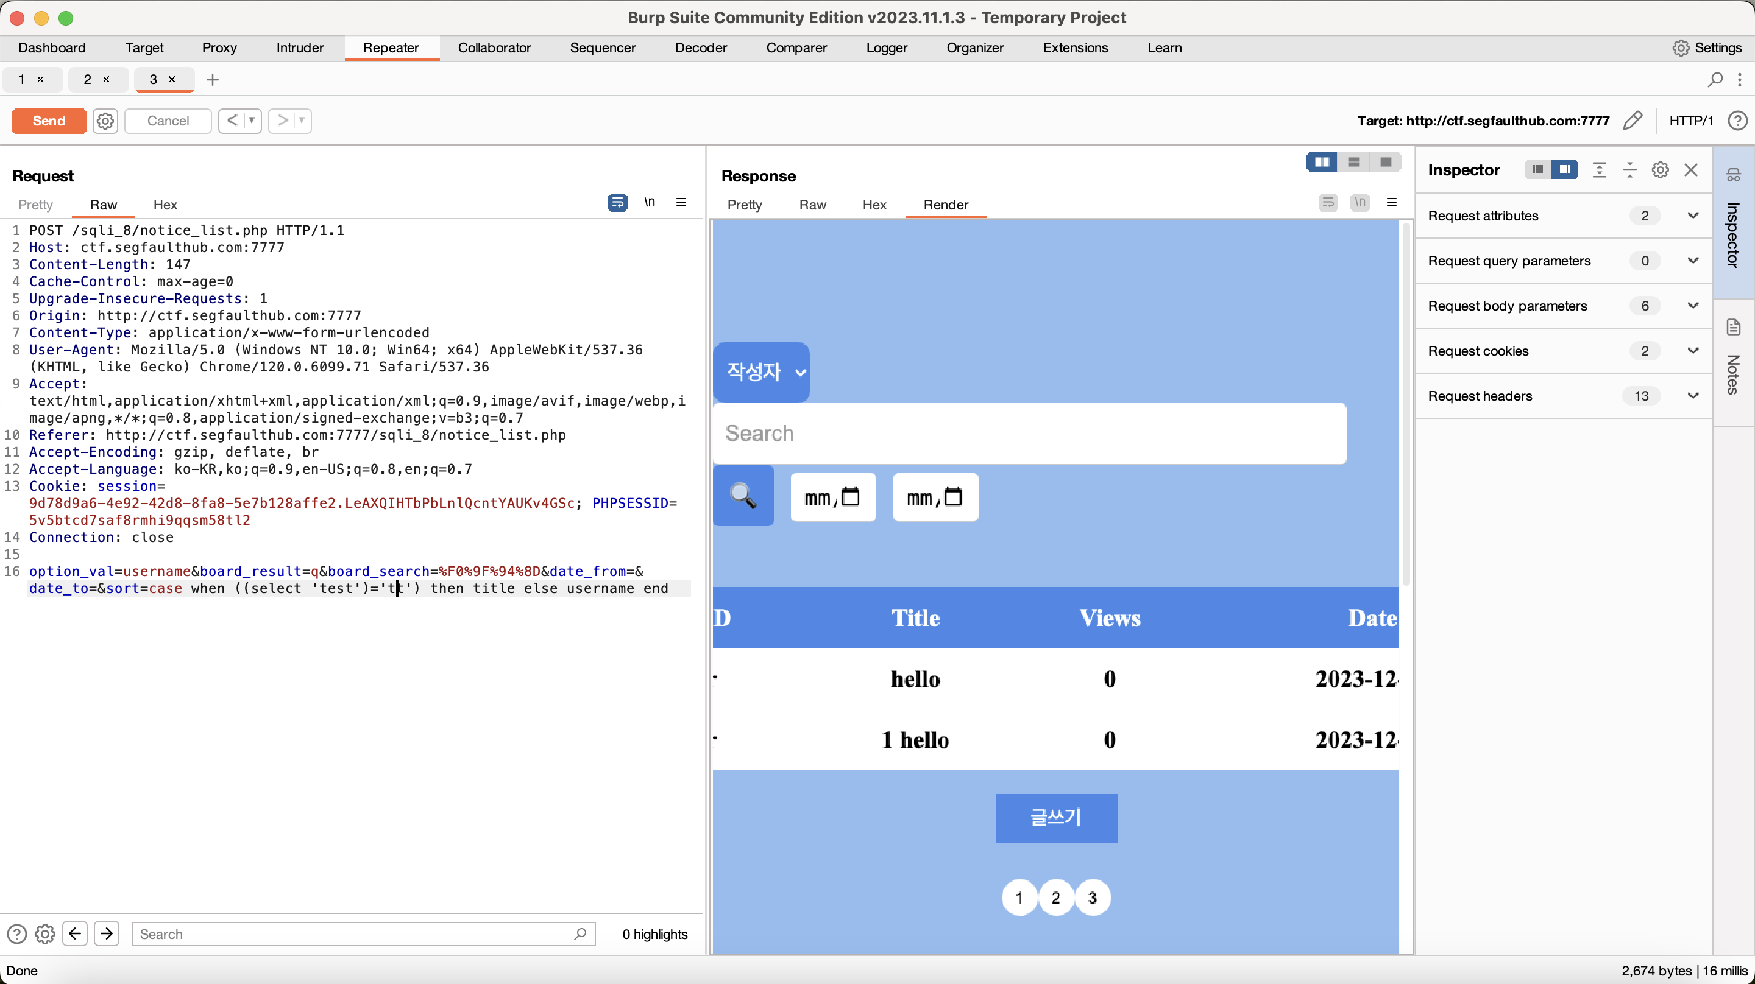Click the 글쓰기 write button
This screenshot has height=984, width=1755.
coord(1056,818)
